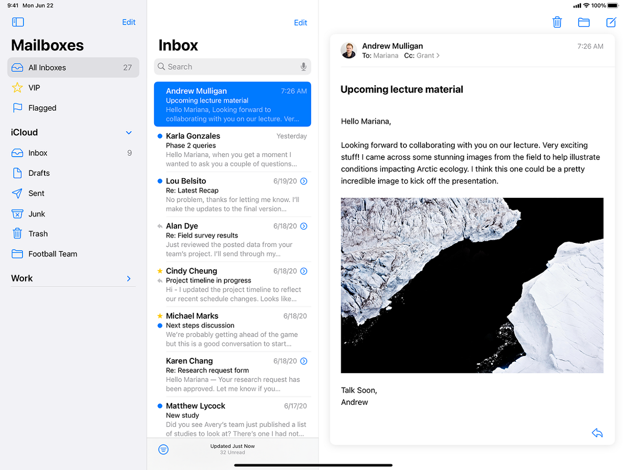Click the All Inboxes tray icon
Viewport: 626px width, 470px height.
[17, 68]
